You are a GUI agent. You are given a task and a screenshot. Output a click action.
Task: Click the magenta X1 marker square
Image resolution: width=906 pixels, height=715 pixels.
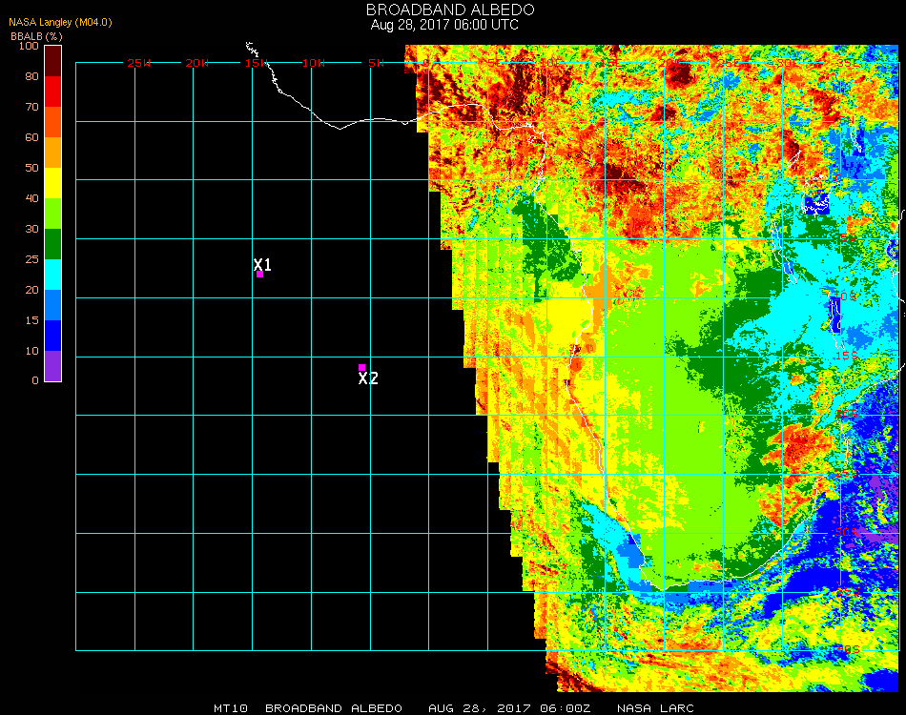click(260, 275)
